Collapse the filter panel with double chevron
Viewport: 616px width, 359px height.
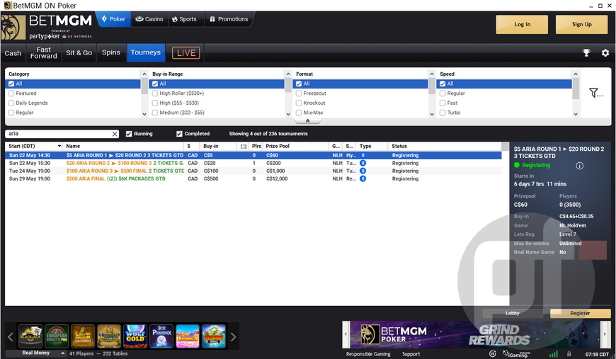pyautogui.click(x=307, y=121)
